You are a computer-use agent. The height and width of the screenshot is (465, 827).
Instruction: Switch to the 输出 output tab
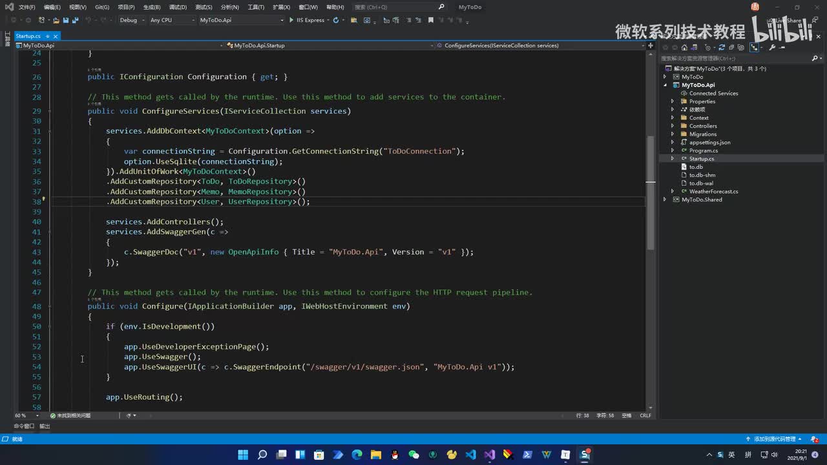[45, 426]
